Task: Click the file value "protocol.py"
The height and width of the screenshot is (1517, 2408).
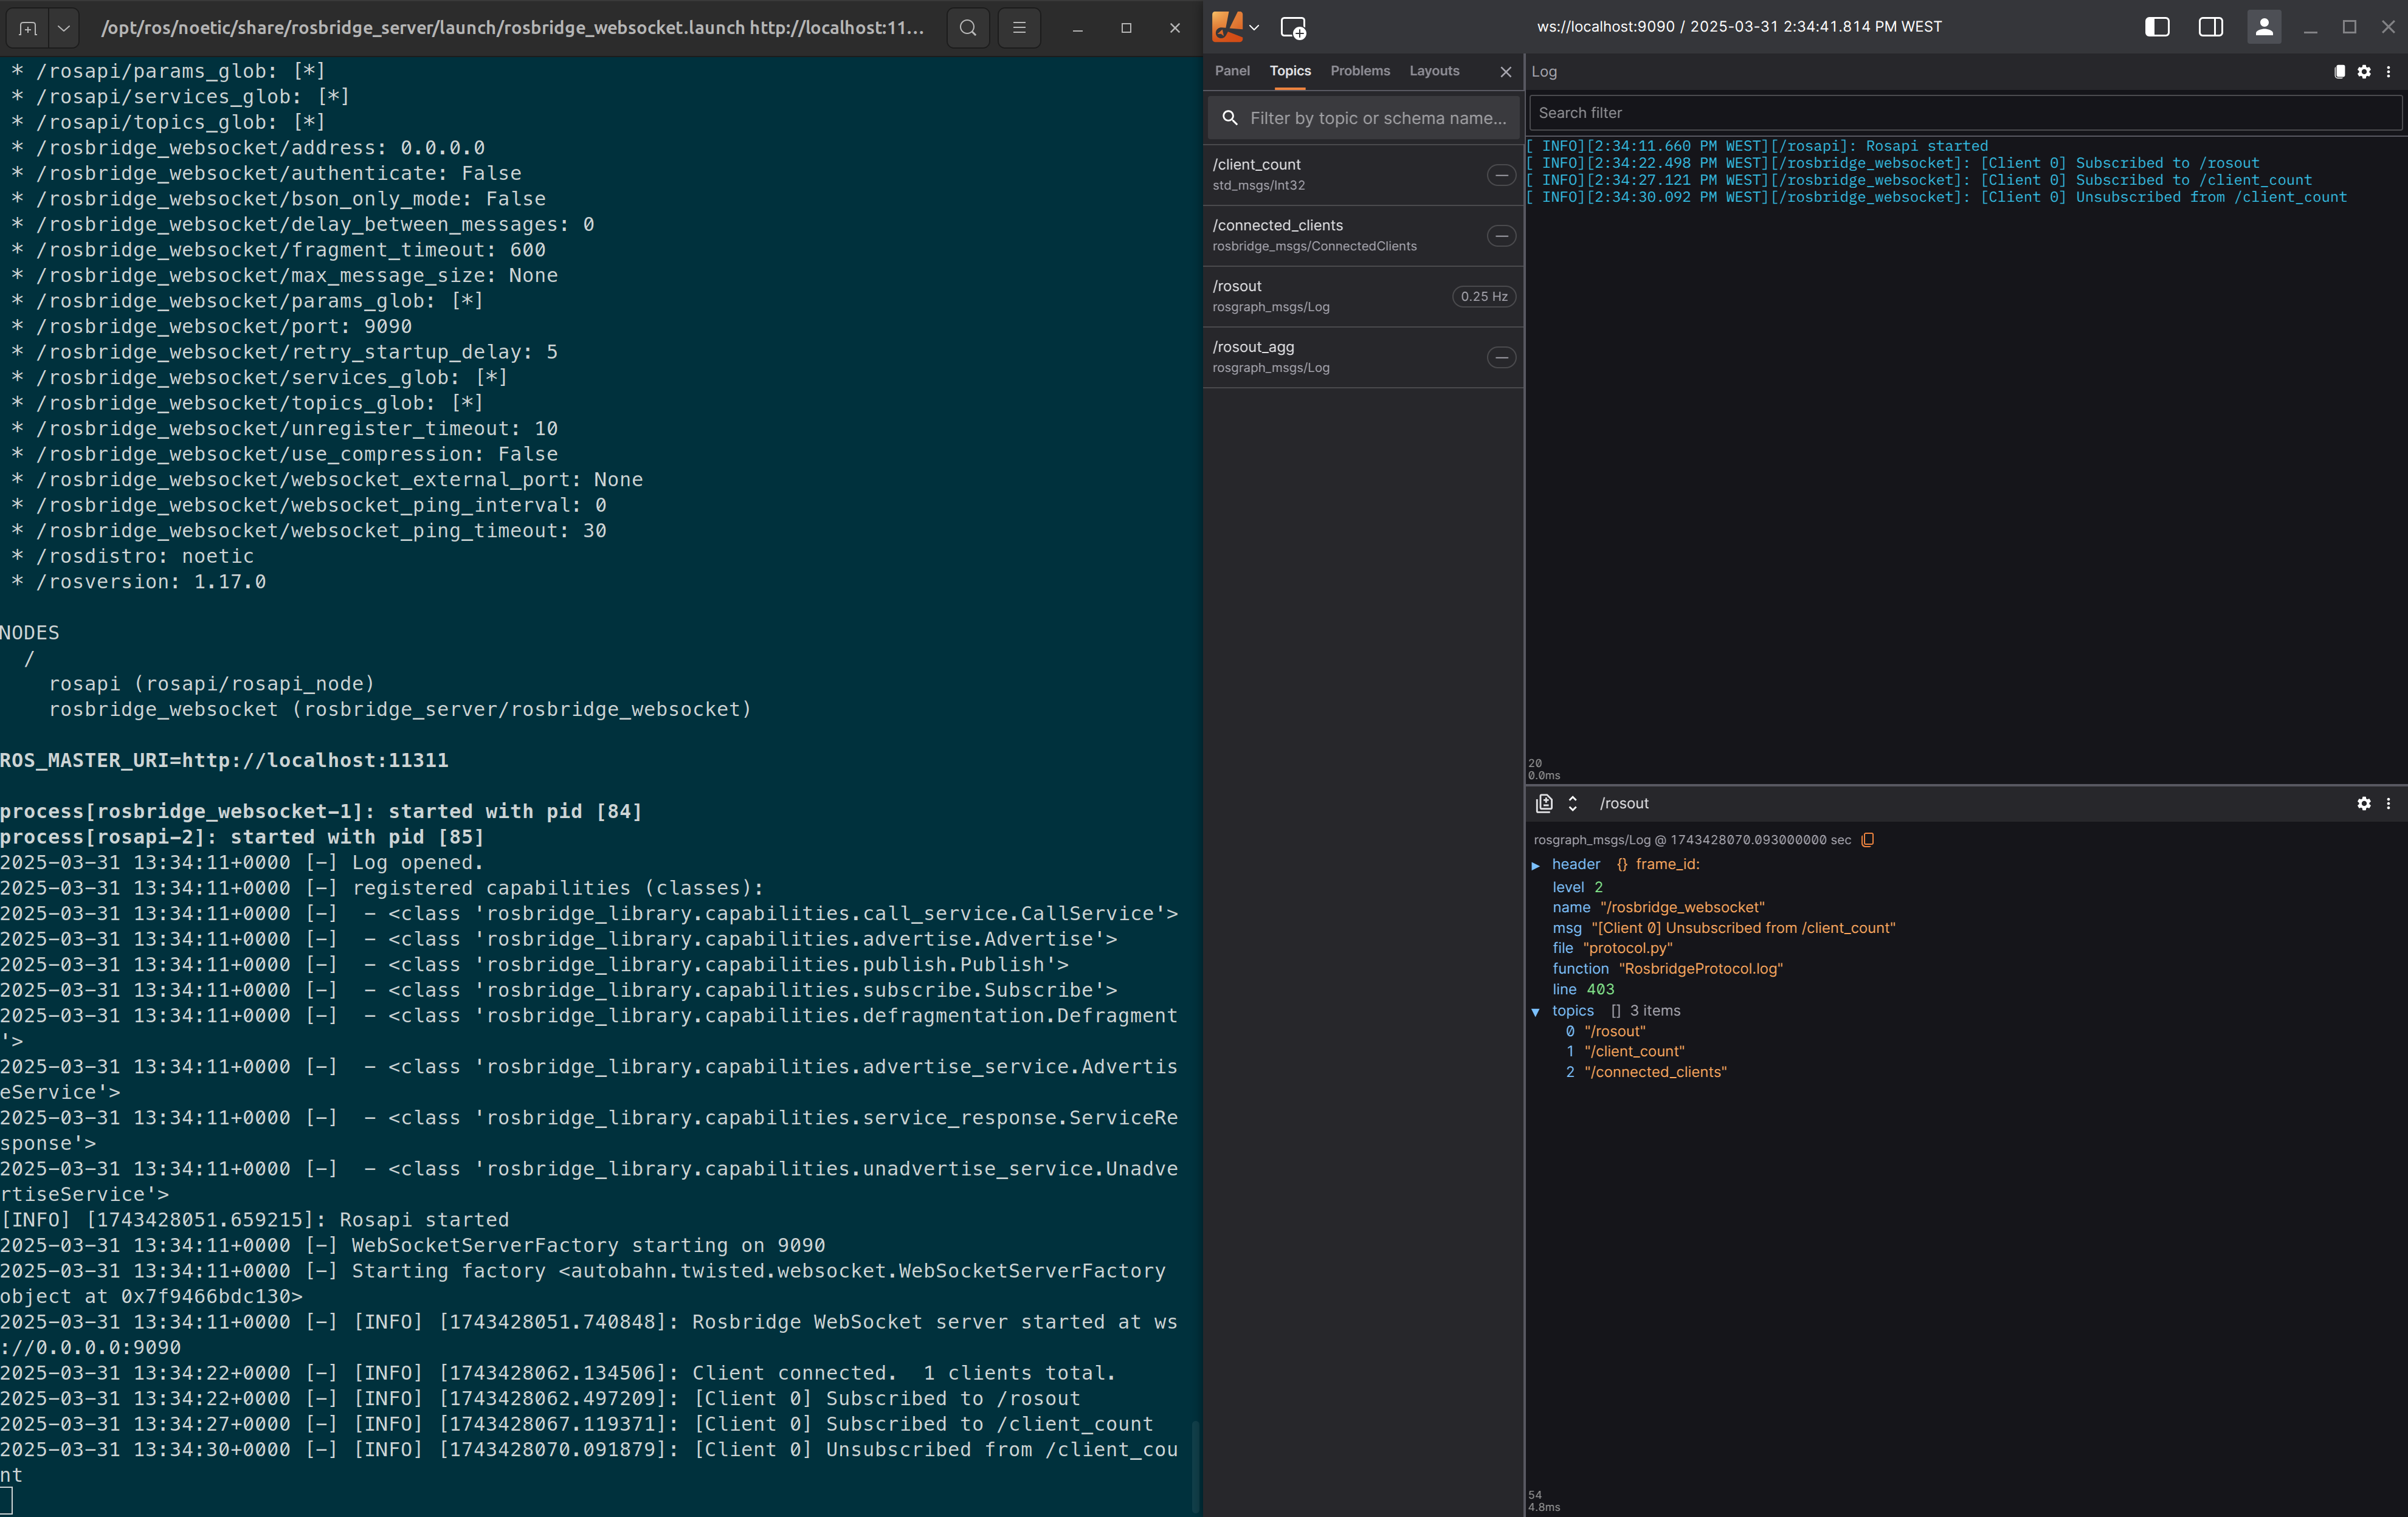Action: (x=1627, y=949)
